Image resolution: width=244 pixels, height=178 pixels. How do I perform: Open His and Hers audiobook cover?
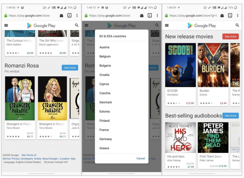[x=180, y=138]
